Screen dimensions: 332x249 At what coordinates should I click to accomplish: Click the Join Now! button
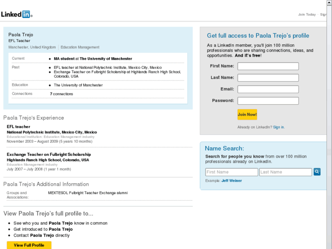[247, 114]
